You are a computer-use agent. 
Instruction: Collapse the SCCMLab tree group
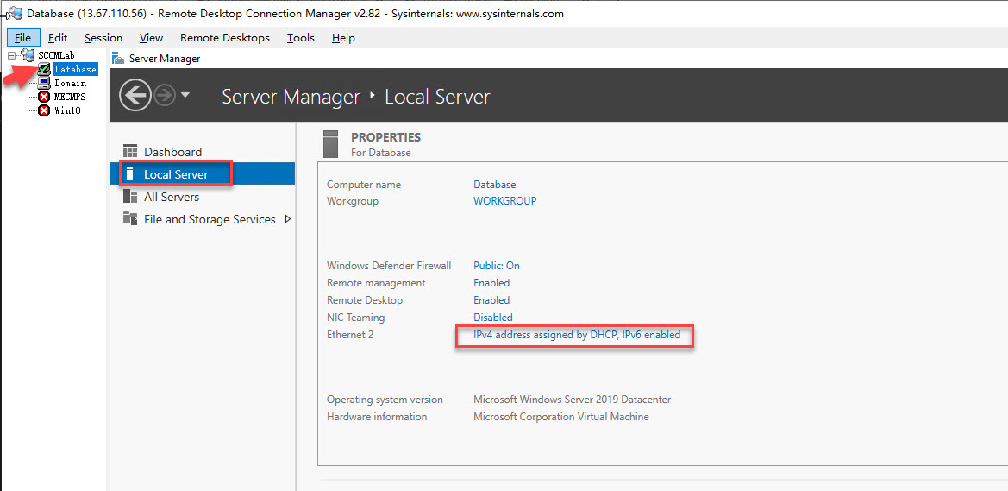tap(12, 55)
